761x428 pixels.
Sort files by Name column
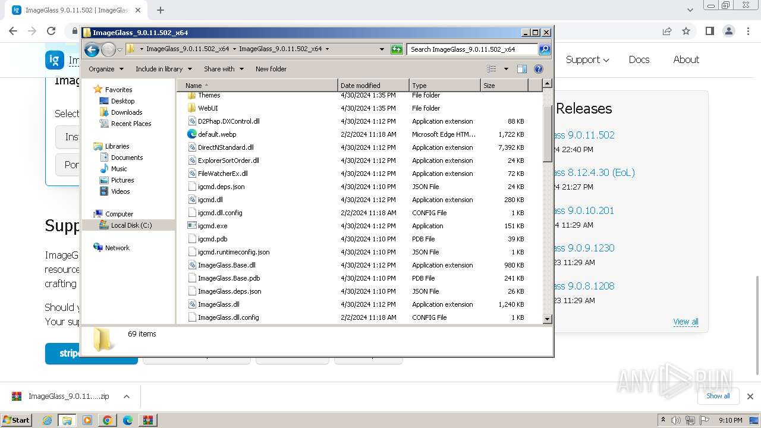[257, 86]
